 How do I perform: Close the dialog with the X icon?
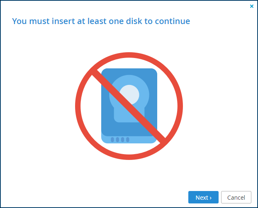coord(252,6)
